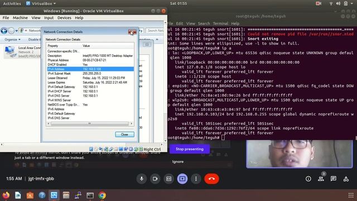Click Windows Explorer back arrow button

(4, 31)
